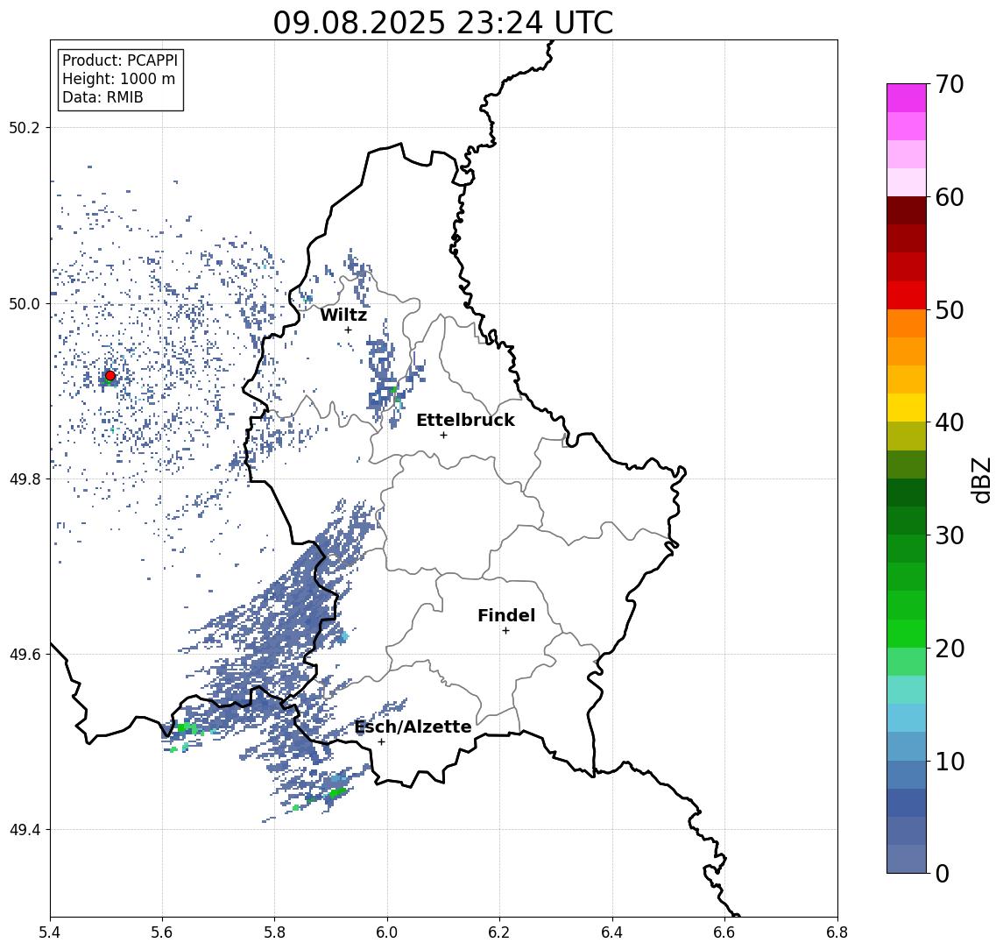Click the 'Product: PCAPPI' legend line
Screen dimensions: 1003x950
[120, 60]
